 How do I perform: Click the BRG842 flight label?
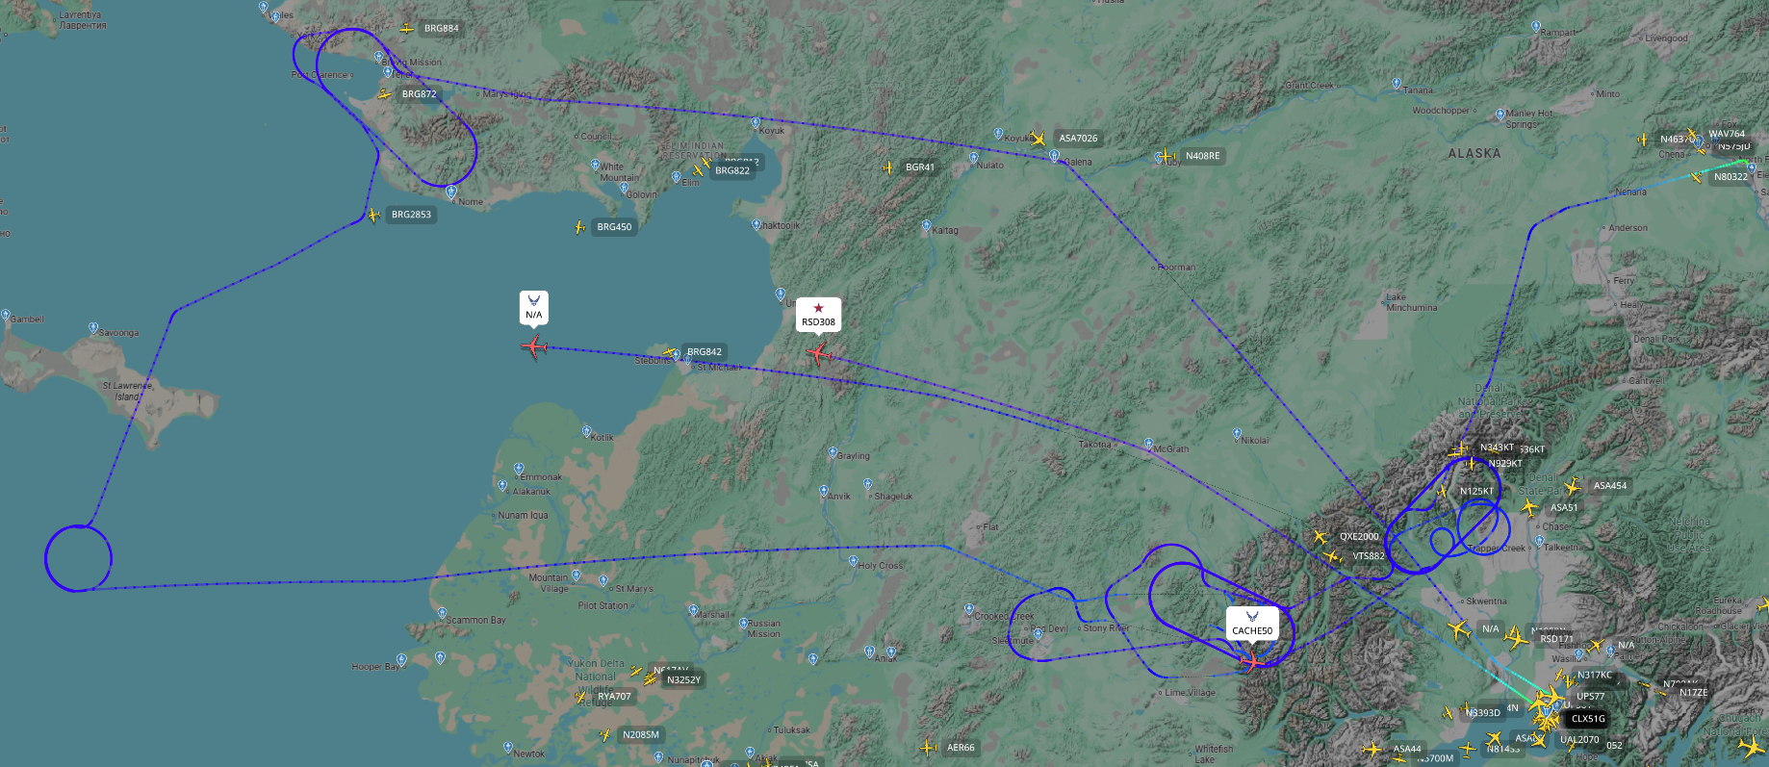coord(705,352)
